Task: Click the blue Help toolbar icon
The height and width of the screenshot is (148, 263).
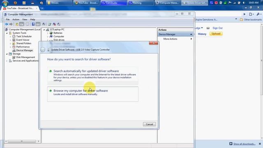Action: tap(33, 24)
